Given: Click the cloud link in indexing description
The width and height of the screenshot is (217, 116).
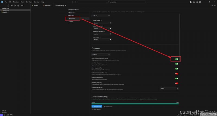Looking at the screenshot, I should pos(141,99).
